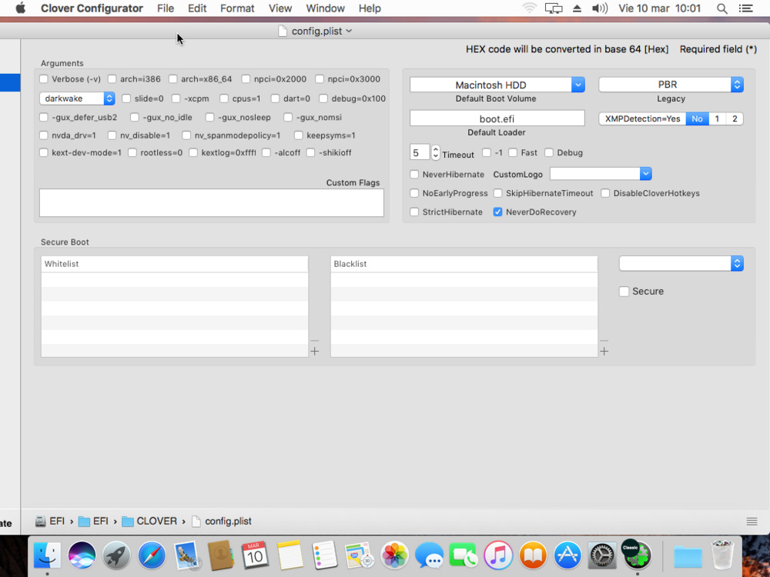Open the Window menu
Image resolution: width=770 pixels, height=577 pixels.
pos(325,8)
